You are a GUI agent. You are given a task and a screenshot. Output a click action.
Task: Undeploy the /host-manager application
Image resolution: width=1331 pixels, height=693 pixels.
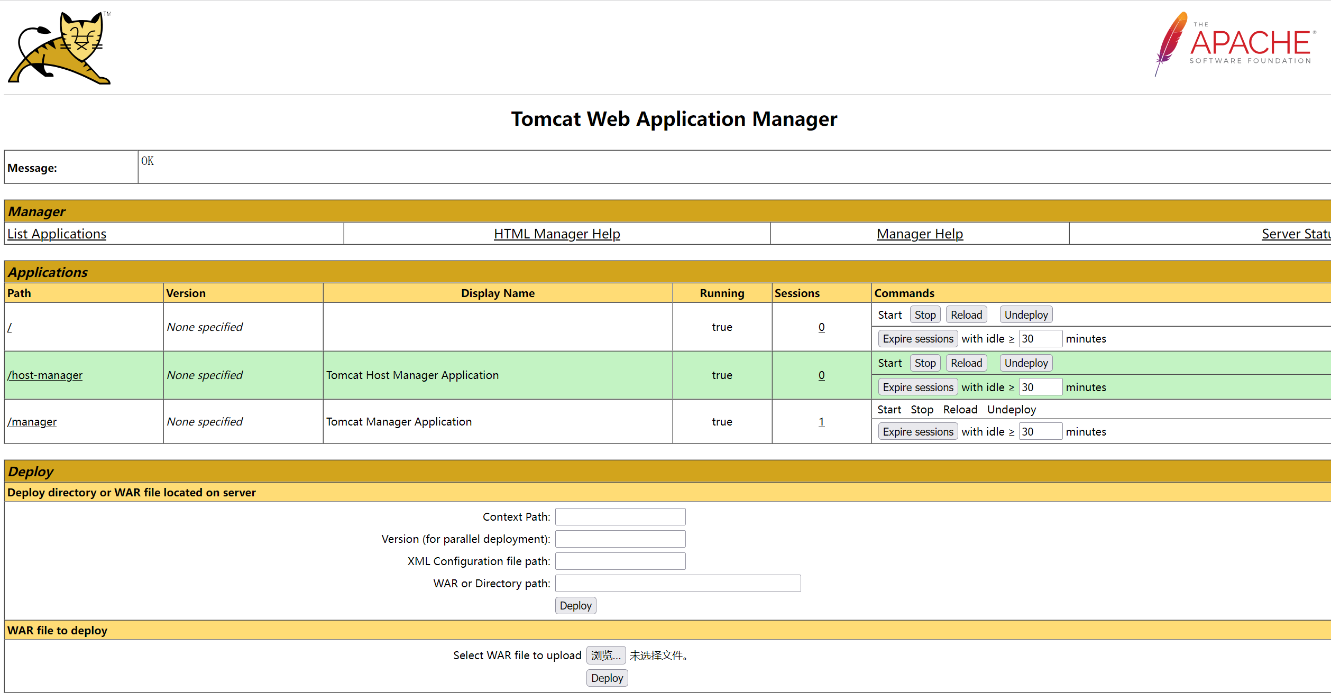pos(1025,363)
